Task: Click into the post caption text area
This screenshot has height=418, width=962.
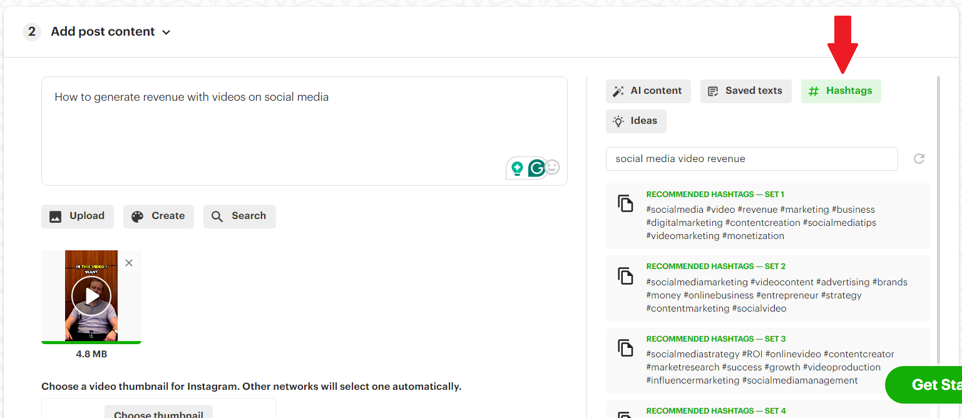Action: tap(304, 131)
